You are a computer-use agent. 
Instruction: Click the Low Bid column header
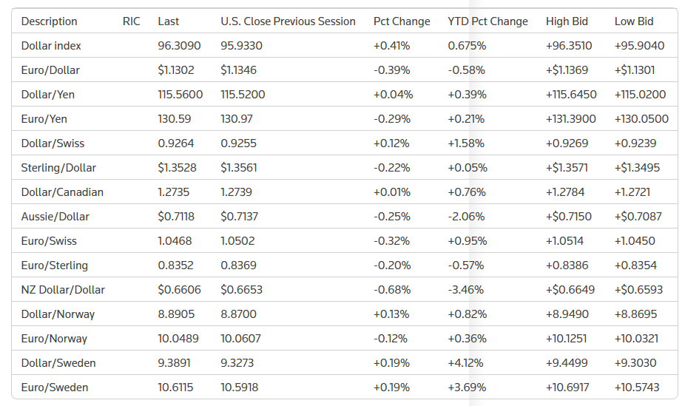pos(634,21)
